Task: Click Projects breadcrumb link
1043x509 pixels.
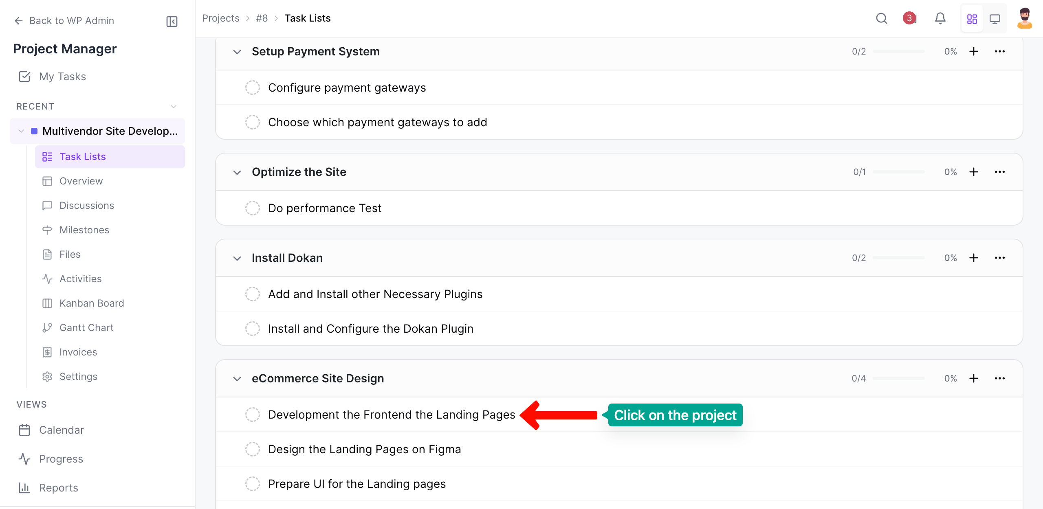Action: [220, 18]
